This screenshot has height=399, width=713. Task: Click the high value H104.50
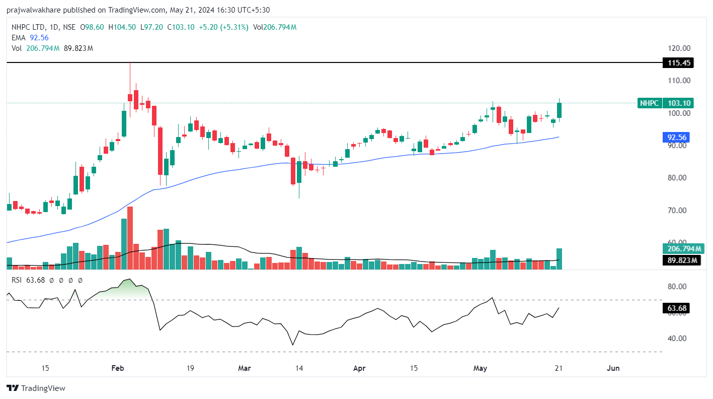point(121,27)
